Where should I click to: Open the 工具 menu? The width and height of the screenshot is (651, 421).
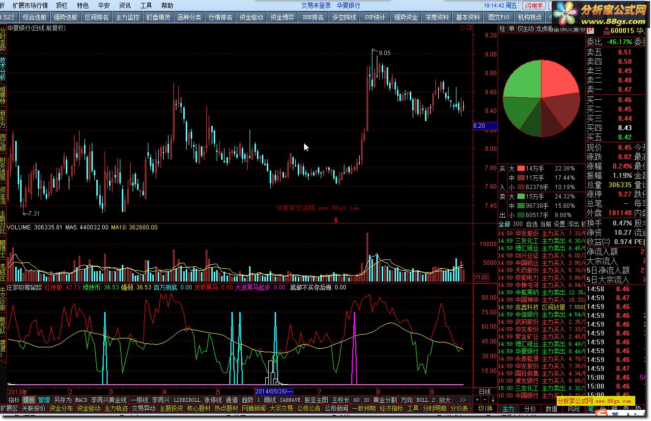[x=146, y=5]
